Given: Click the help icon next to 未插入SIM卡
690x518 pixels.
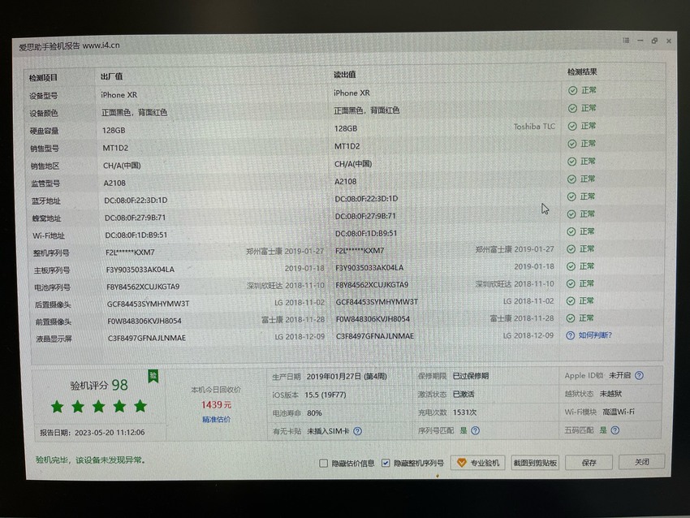Looking at the screenshot, I should tap(358, 431).
